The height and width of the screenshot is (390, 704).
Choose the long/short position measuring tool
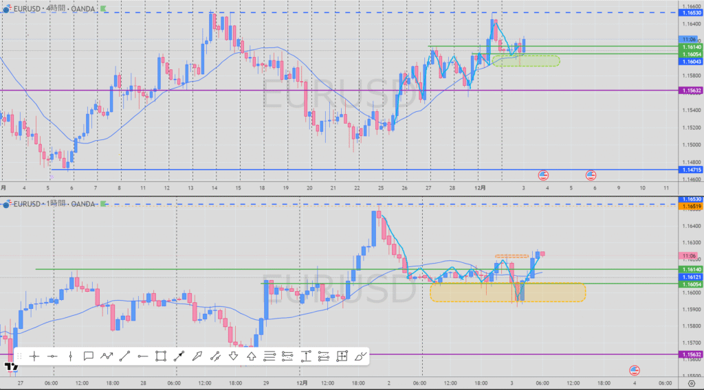click(342, 356)
